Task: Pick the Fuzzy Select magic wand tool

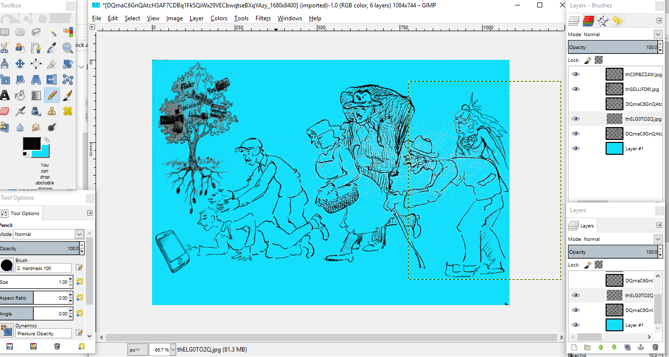Action: click(x=52, y=32)
